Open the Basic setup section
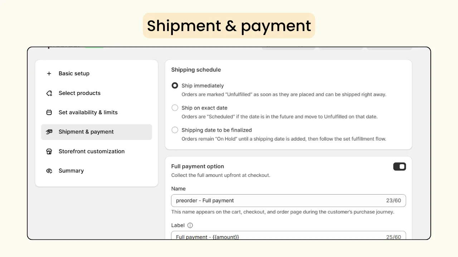Viewport: 458px width, 257px height. coord(74,74)
